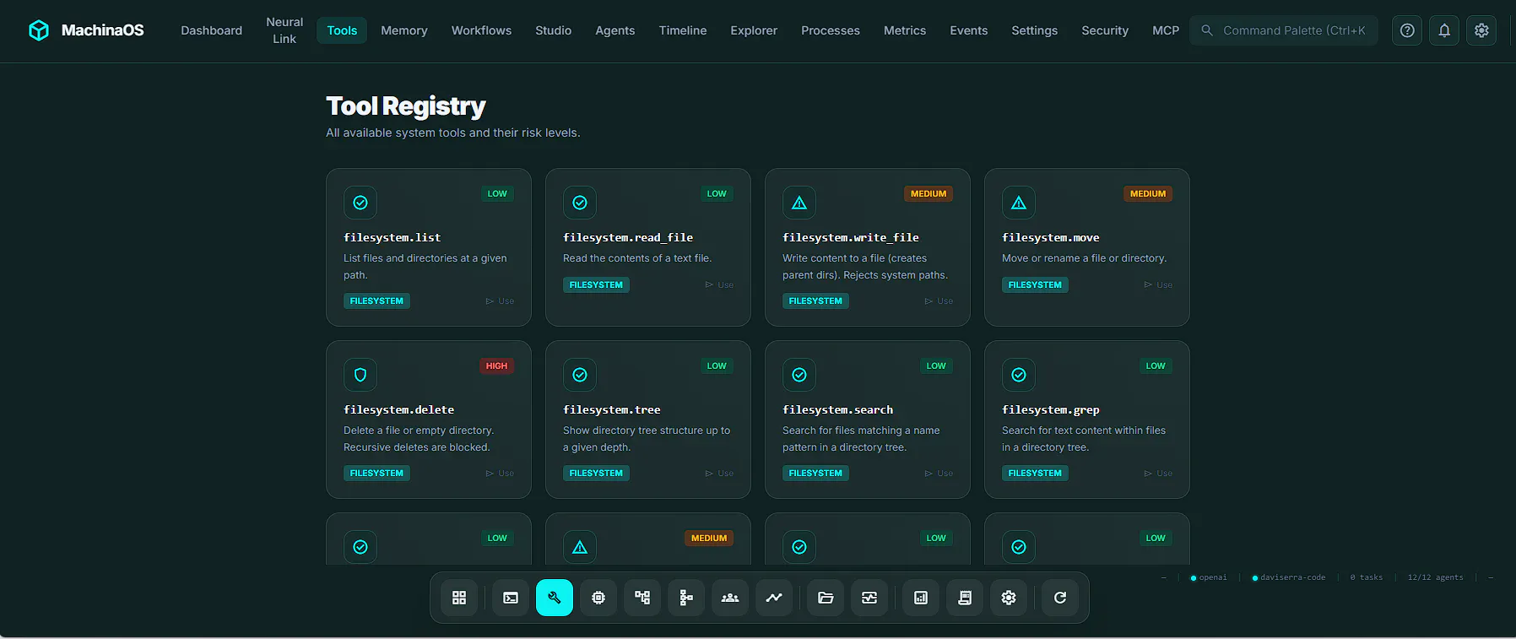Open the Events tab

click(x=969, y=30)
